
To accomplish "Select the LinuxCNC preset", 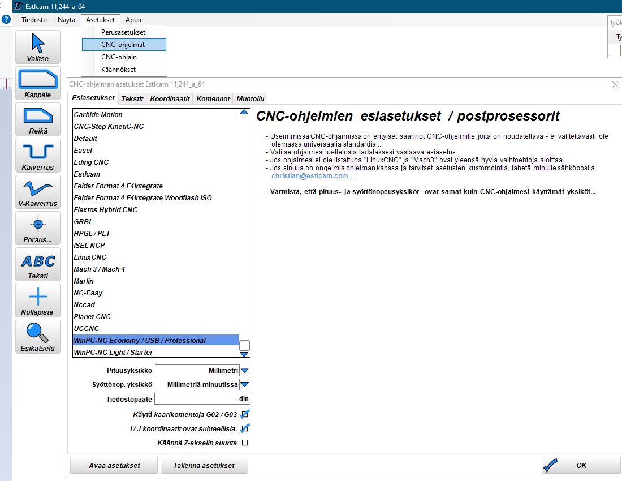I will click(156, 257).
